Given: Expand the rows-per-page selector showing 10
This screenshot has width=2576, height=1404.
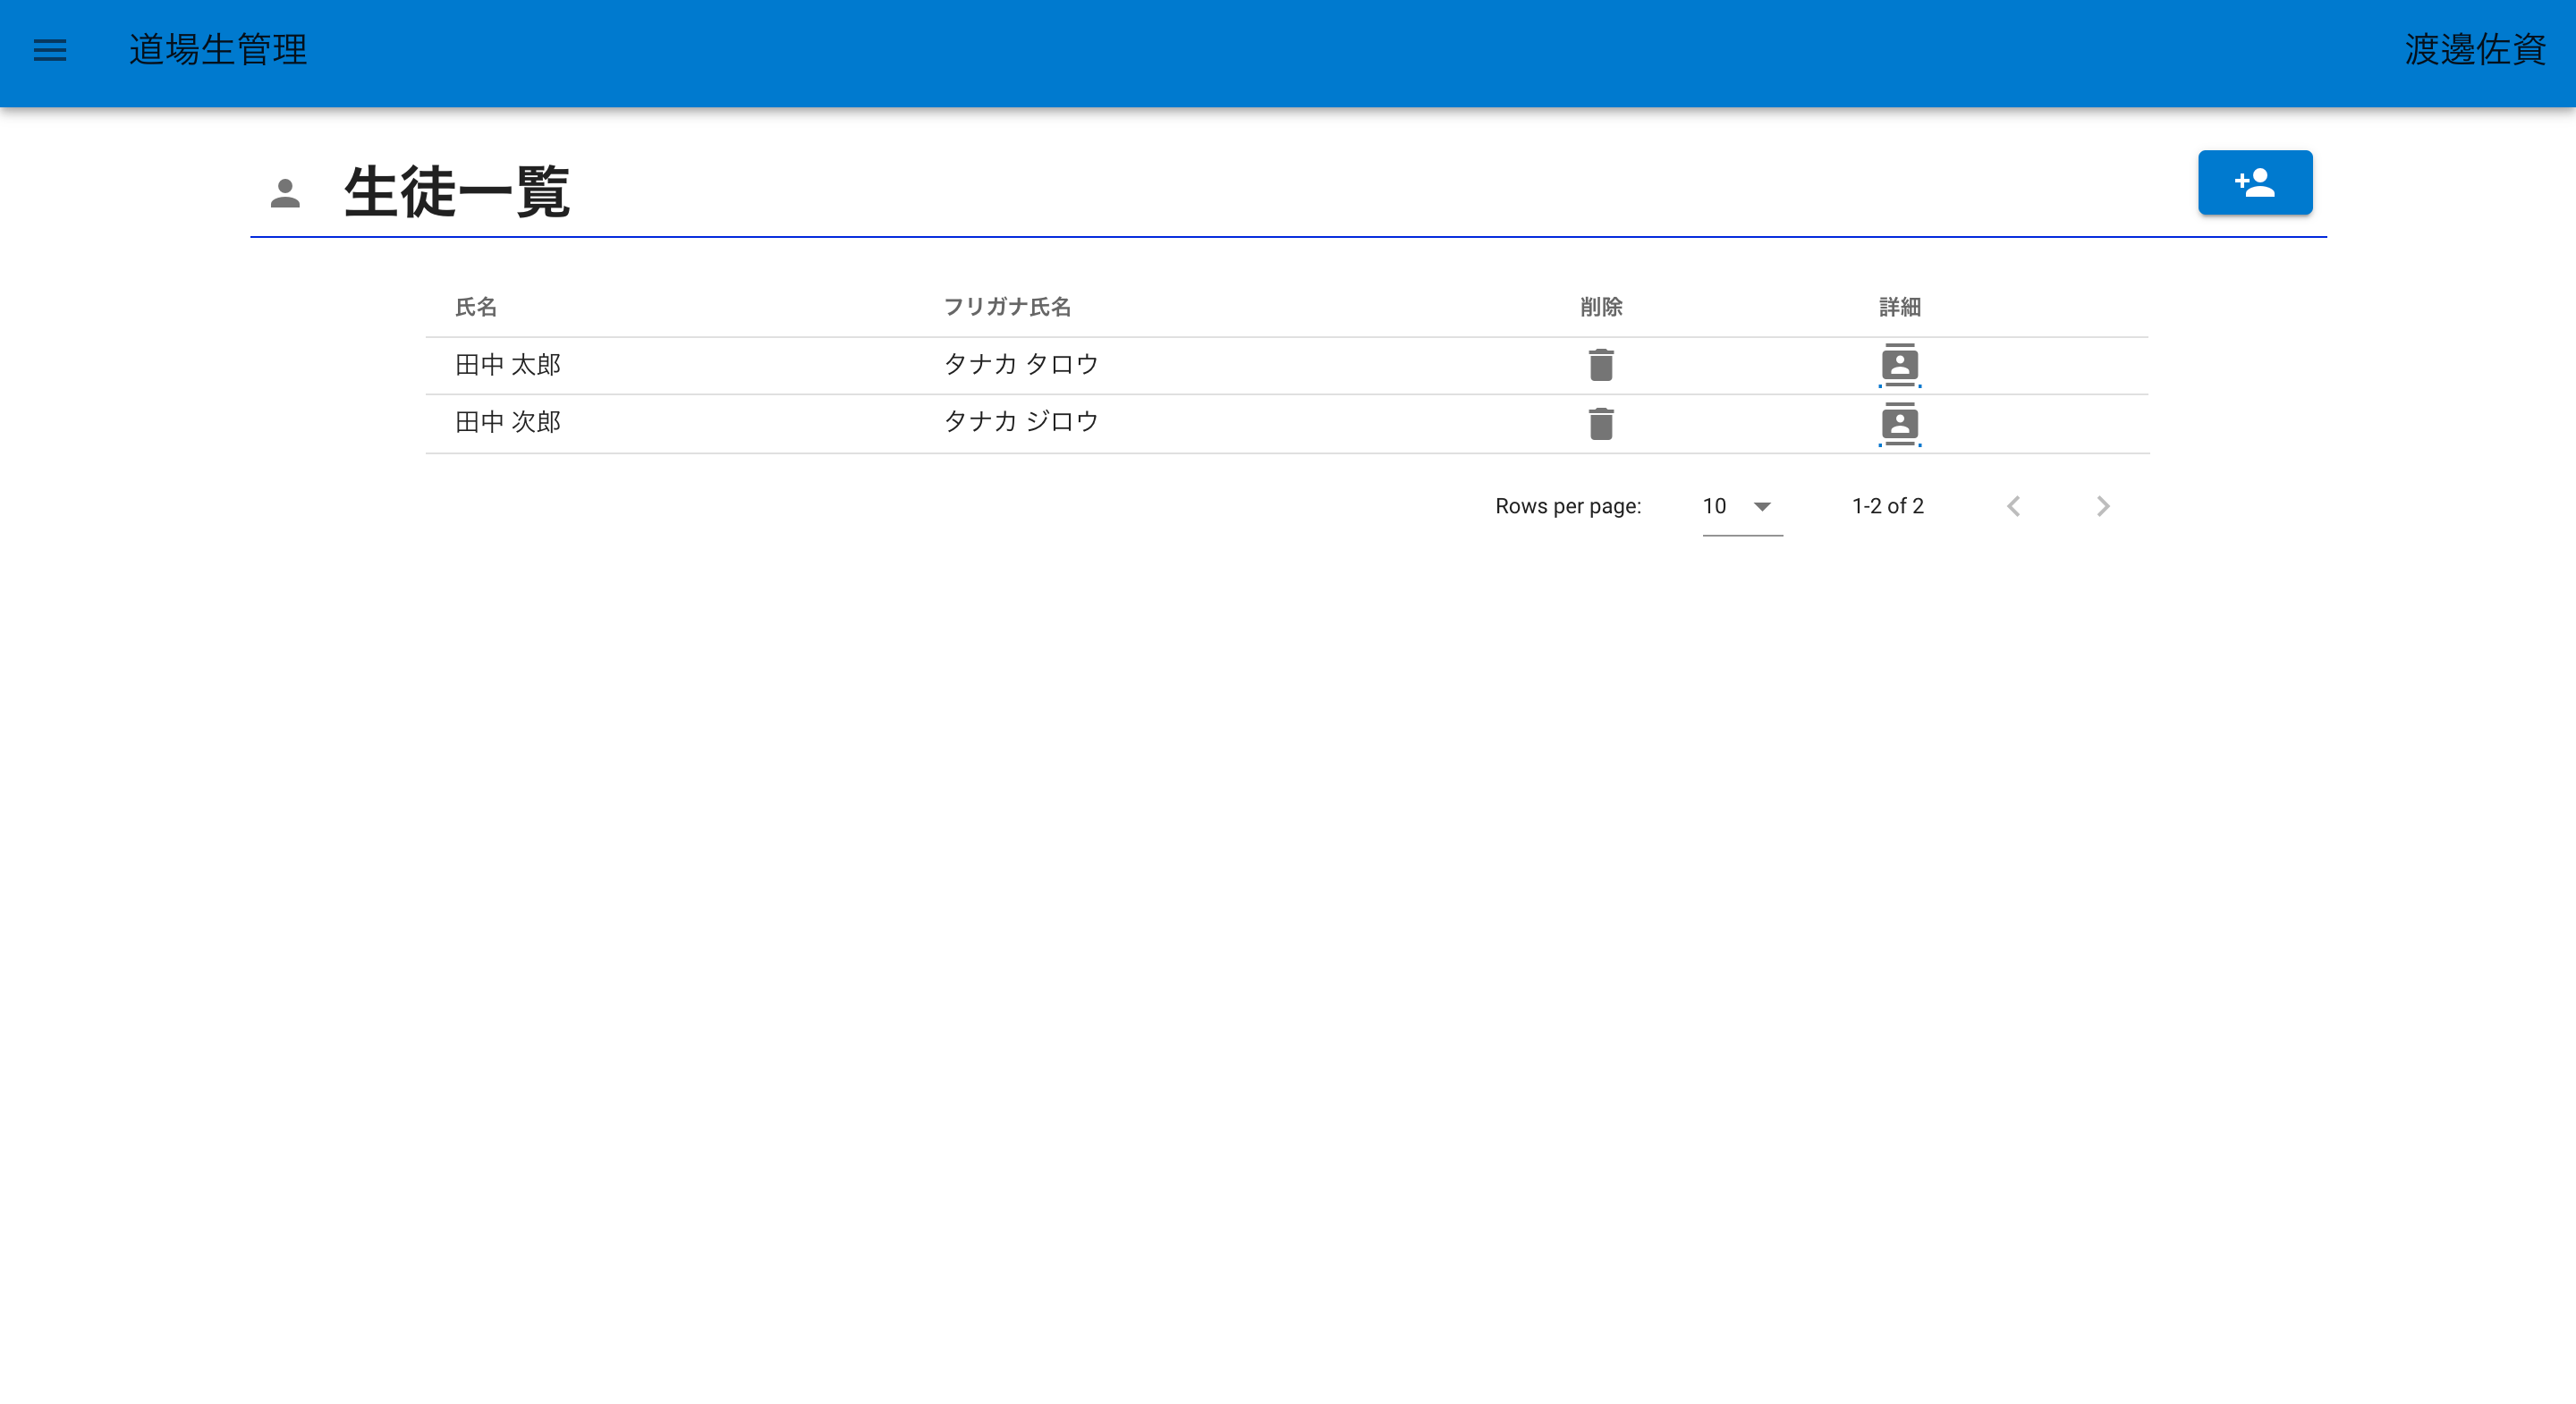Looking at the screenshot, I should point(1740,506).
